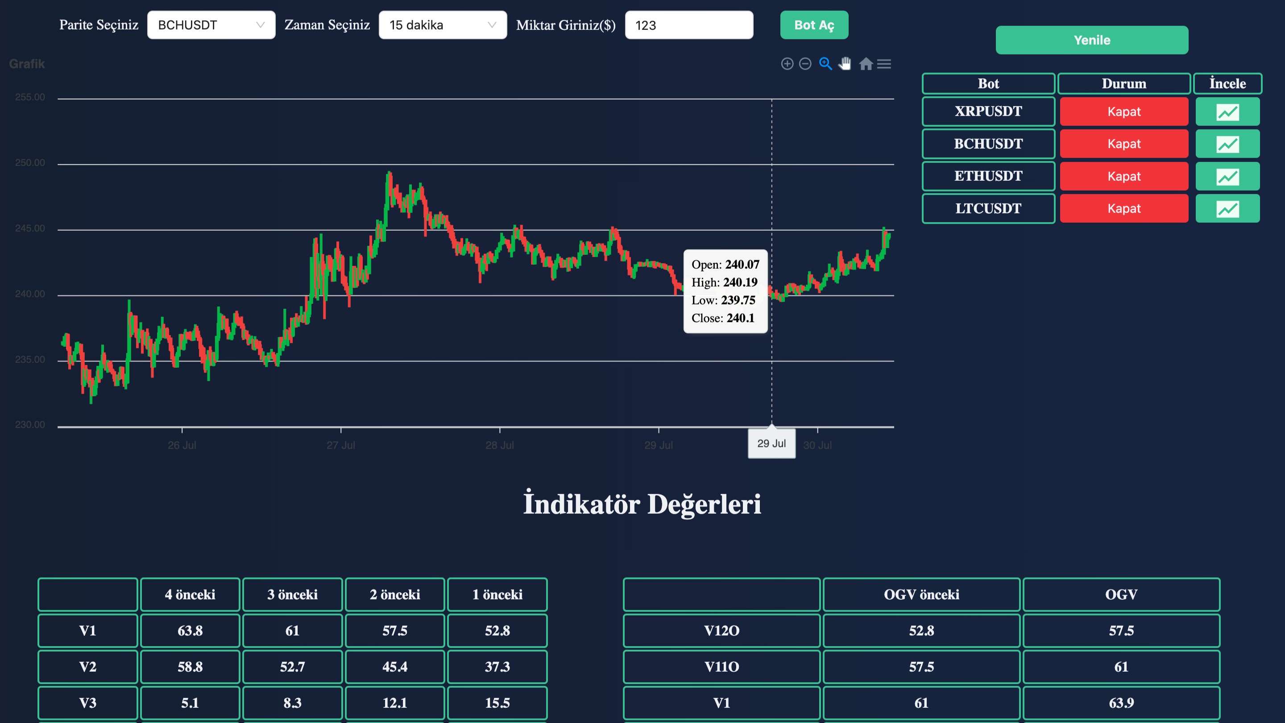Inspect LTCUSDT via its İncele chart icon
The width and height of the screenshot is (1285, 723).
pyautogui.click(x=1227, y=208)
